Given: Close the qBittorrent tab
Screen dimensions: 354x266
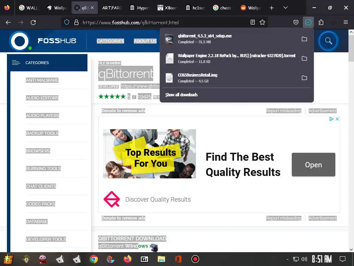Looking at the screenshot, I should tap(92, 8).
